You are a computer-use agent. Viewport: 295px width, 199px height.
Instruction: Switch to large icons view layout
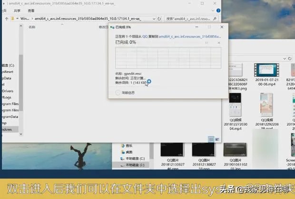point(217,139)
